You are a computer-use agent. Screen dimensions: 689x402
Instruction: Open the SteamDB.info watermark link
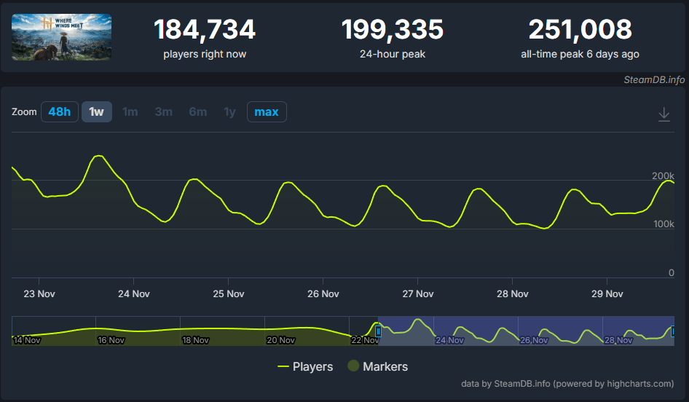pos(653,79)
